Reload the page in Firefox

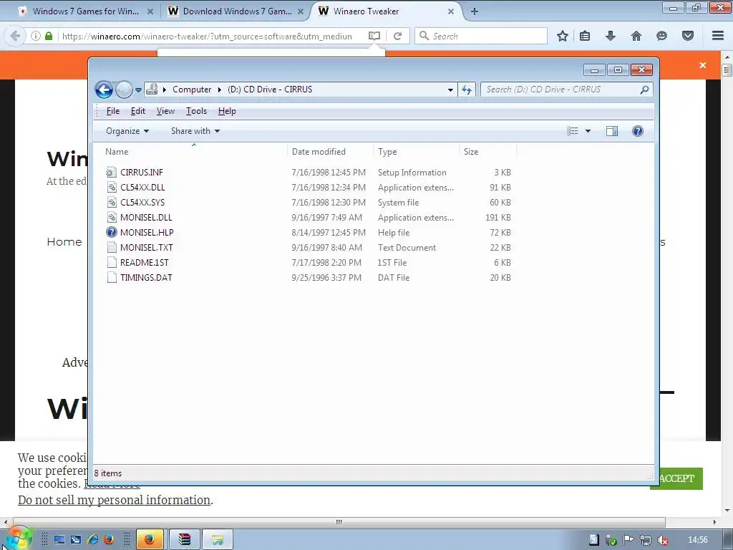pos(397,36)
